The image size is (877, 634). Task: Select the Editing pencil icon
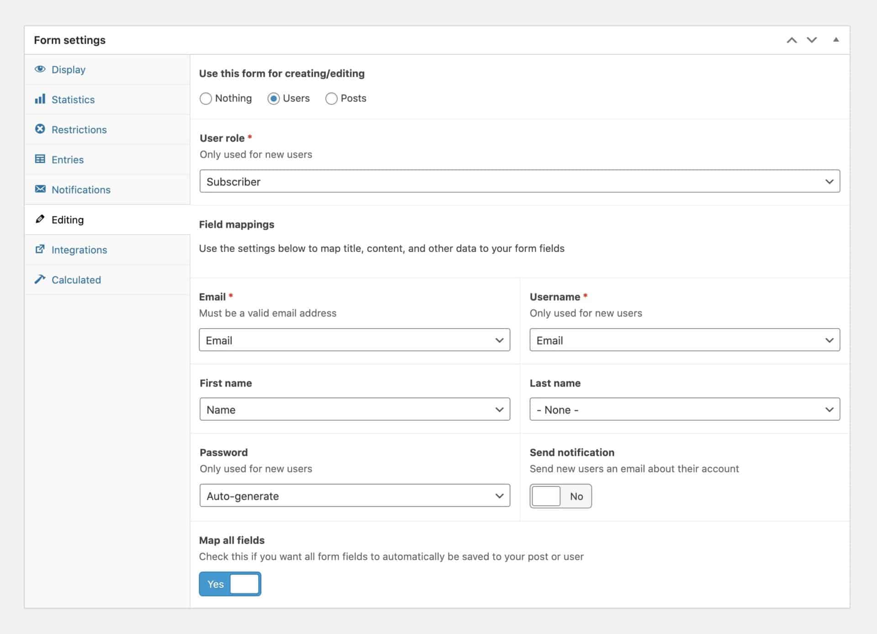pos(40,220)
